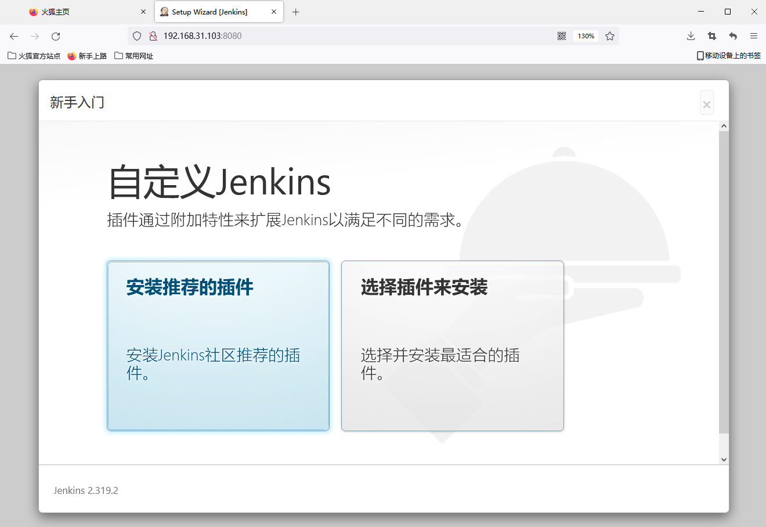Reset zoom via the 130% indicator
The image size is (766, 527).
[586, 36]
